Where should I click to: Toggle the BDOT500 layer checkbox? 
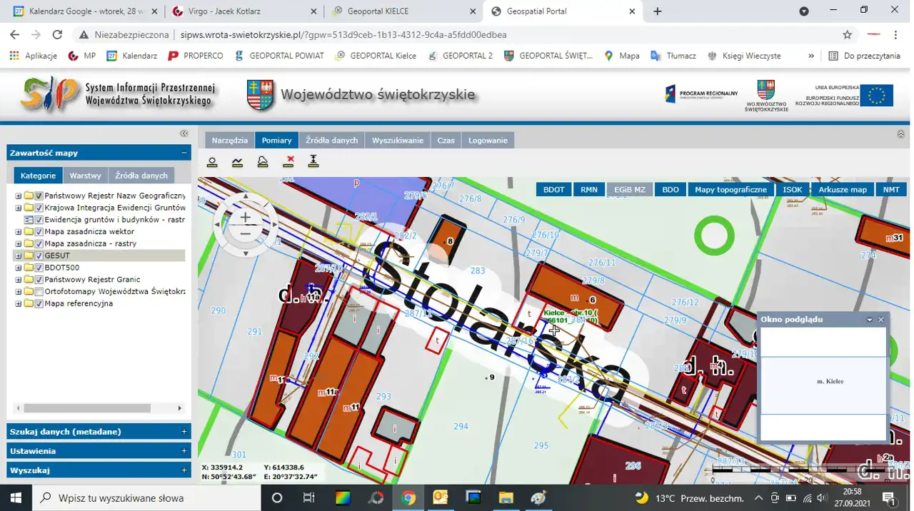[x=39, y=268]
